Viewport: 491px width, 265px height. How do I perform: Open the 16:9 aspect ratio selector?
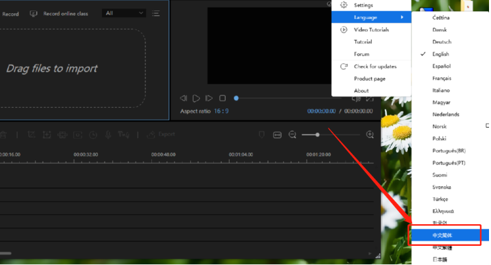tap(220, 111)
